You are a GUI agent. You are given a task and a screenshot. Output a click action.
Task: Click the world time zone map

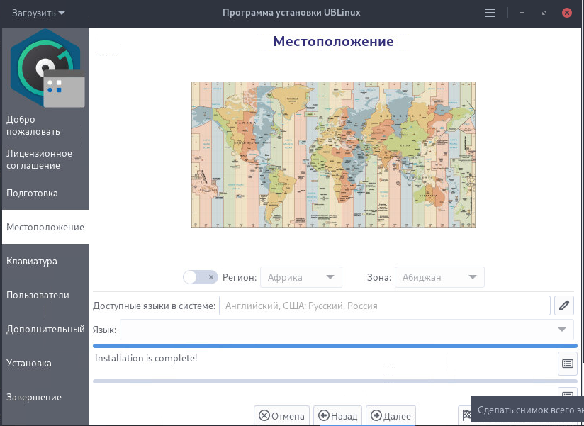click(333, 154)
